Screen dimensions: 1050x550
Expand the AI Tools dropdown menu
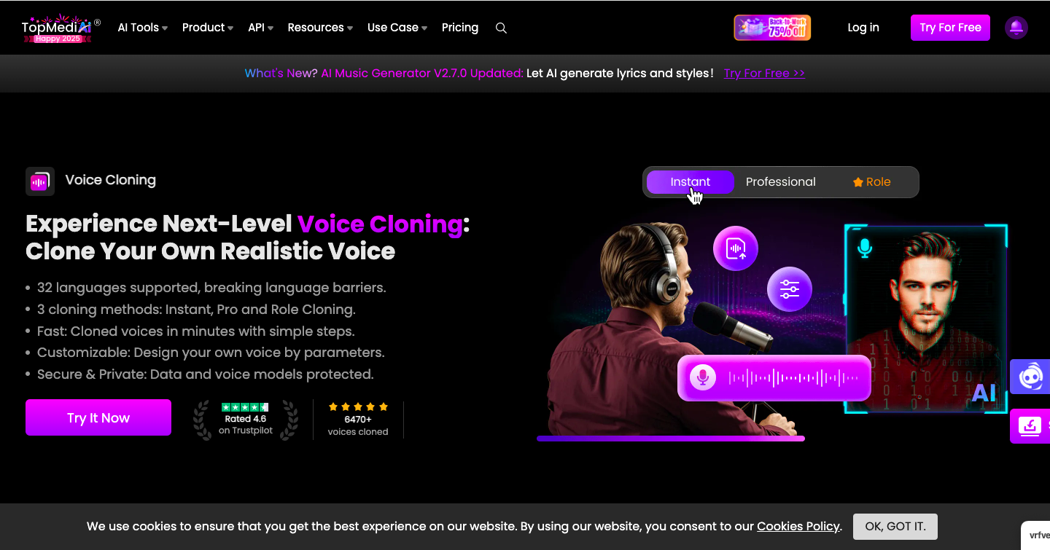(143, 28)
